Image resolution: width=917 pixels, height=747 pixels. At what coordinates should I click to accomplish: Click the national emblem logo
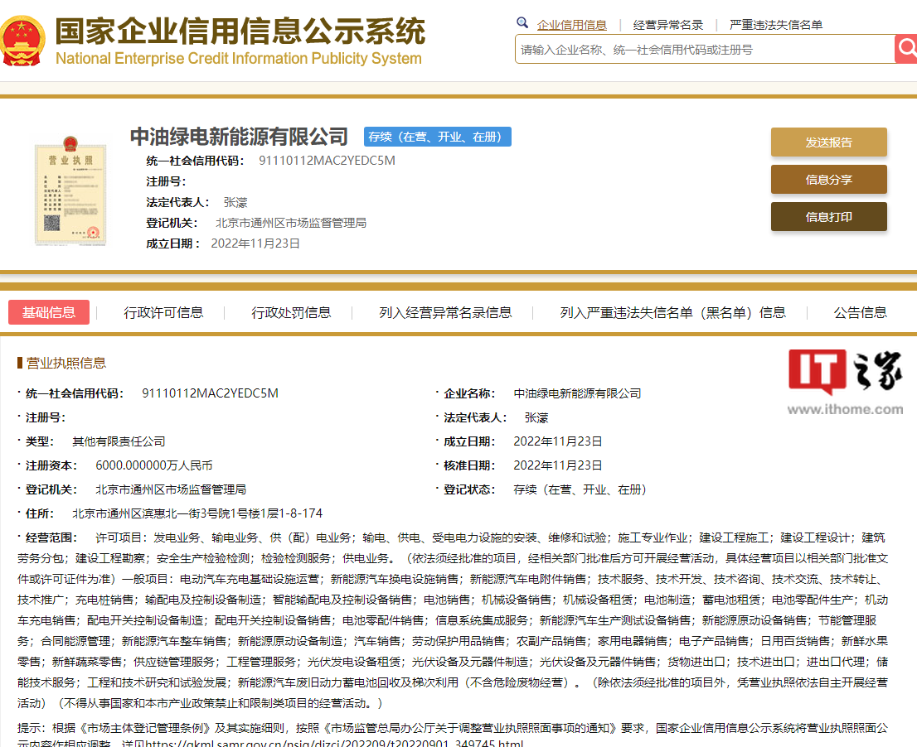tap(22, 40)
